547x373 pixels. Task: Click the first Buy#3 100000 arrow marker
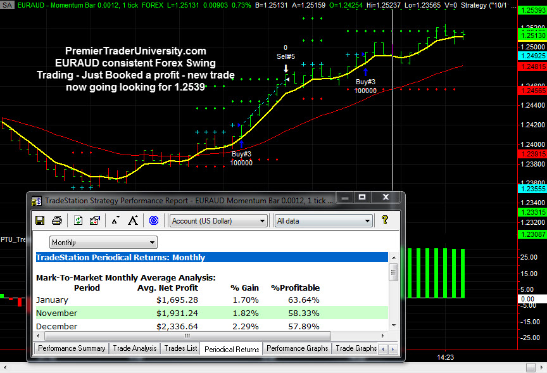point(241,143)
